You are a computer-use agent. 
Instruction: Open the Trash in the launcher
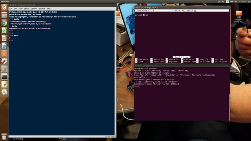[4, 137]
